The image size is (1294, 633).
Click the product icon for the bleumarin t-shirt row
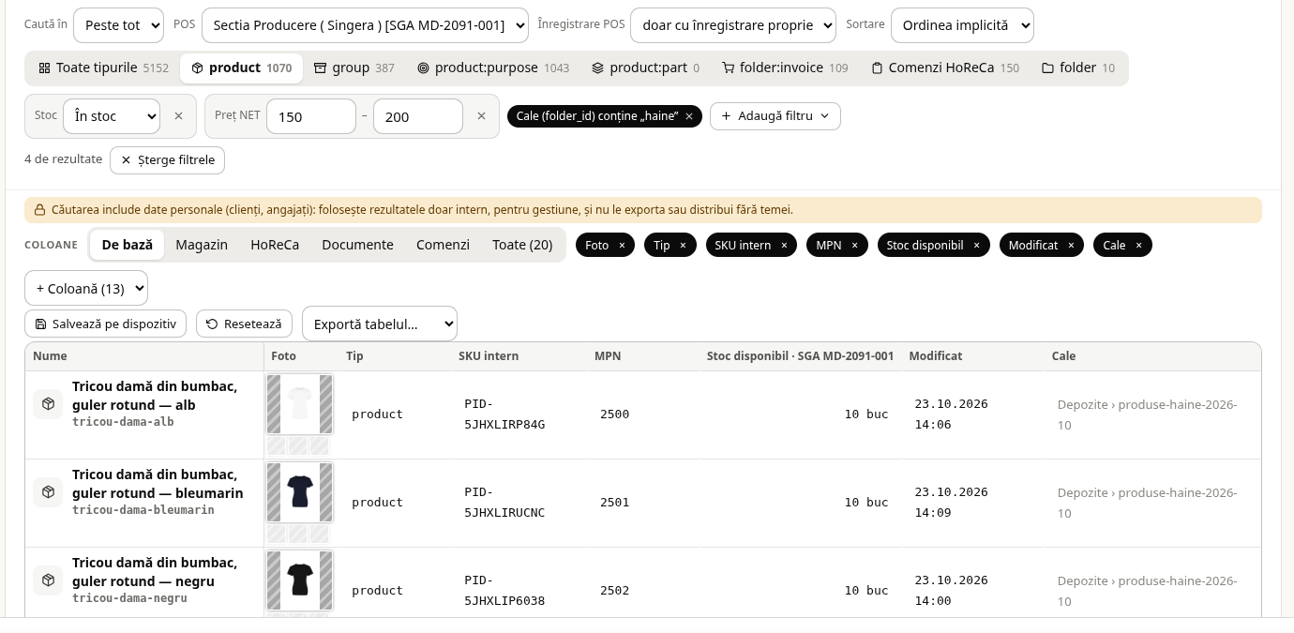48,492
